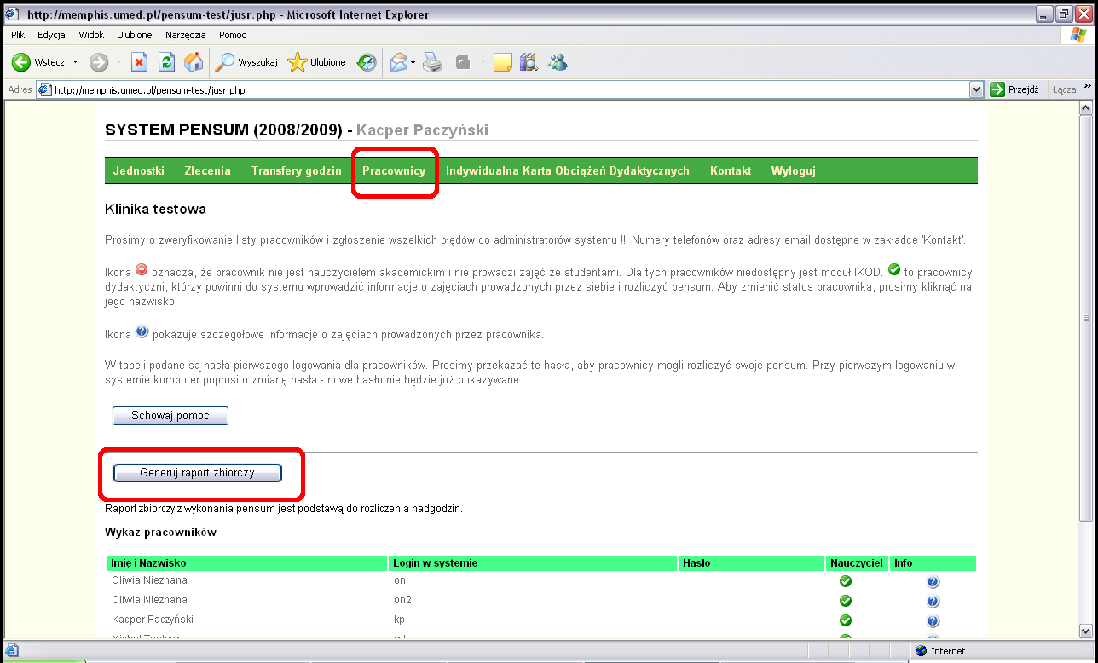The width and height of the screenshot is (1098, 663).
Task: Switch to the Jednostki tab
Action: coord(139,170)
